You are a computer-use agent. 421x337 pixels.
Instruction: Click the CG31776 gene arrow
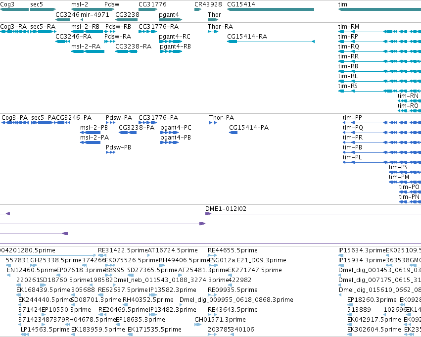[148, 9]
